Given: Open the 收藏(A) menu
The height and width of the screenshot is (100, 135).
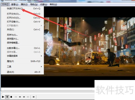Looking at the screenshot, I should click(44, 4).
